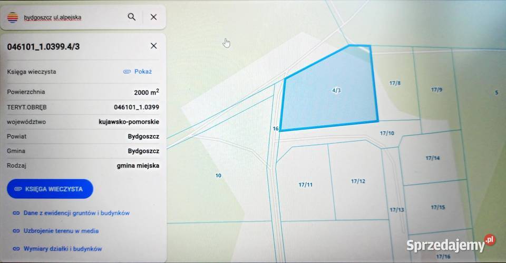Image resolution: width=506 pixels, height=263 pixels.
Task: Open 'Wymiary działki i budynków' link
Action: [x=63, y=248]
